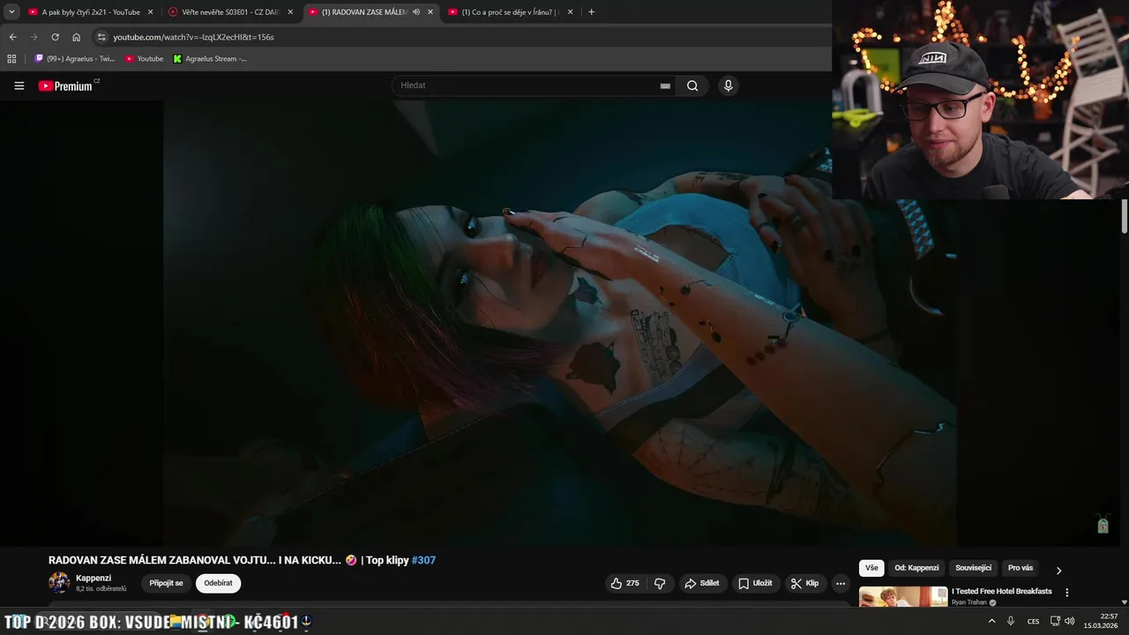Open browser home page icon
Screen dimensions: 1129x635
click(x=76, y=37)
